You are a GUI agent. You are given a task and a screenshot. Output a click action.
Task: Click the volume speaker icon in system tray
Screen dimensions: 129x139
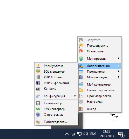[x=86, y=134]
